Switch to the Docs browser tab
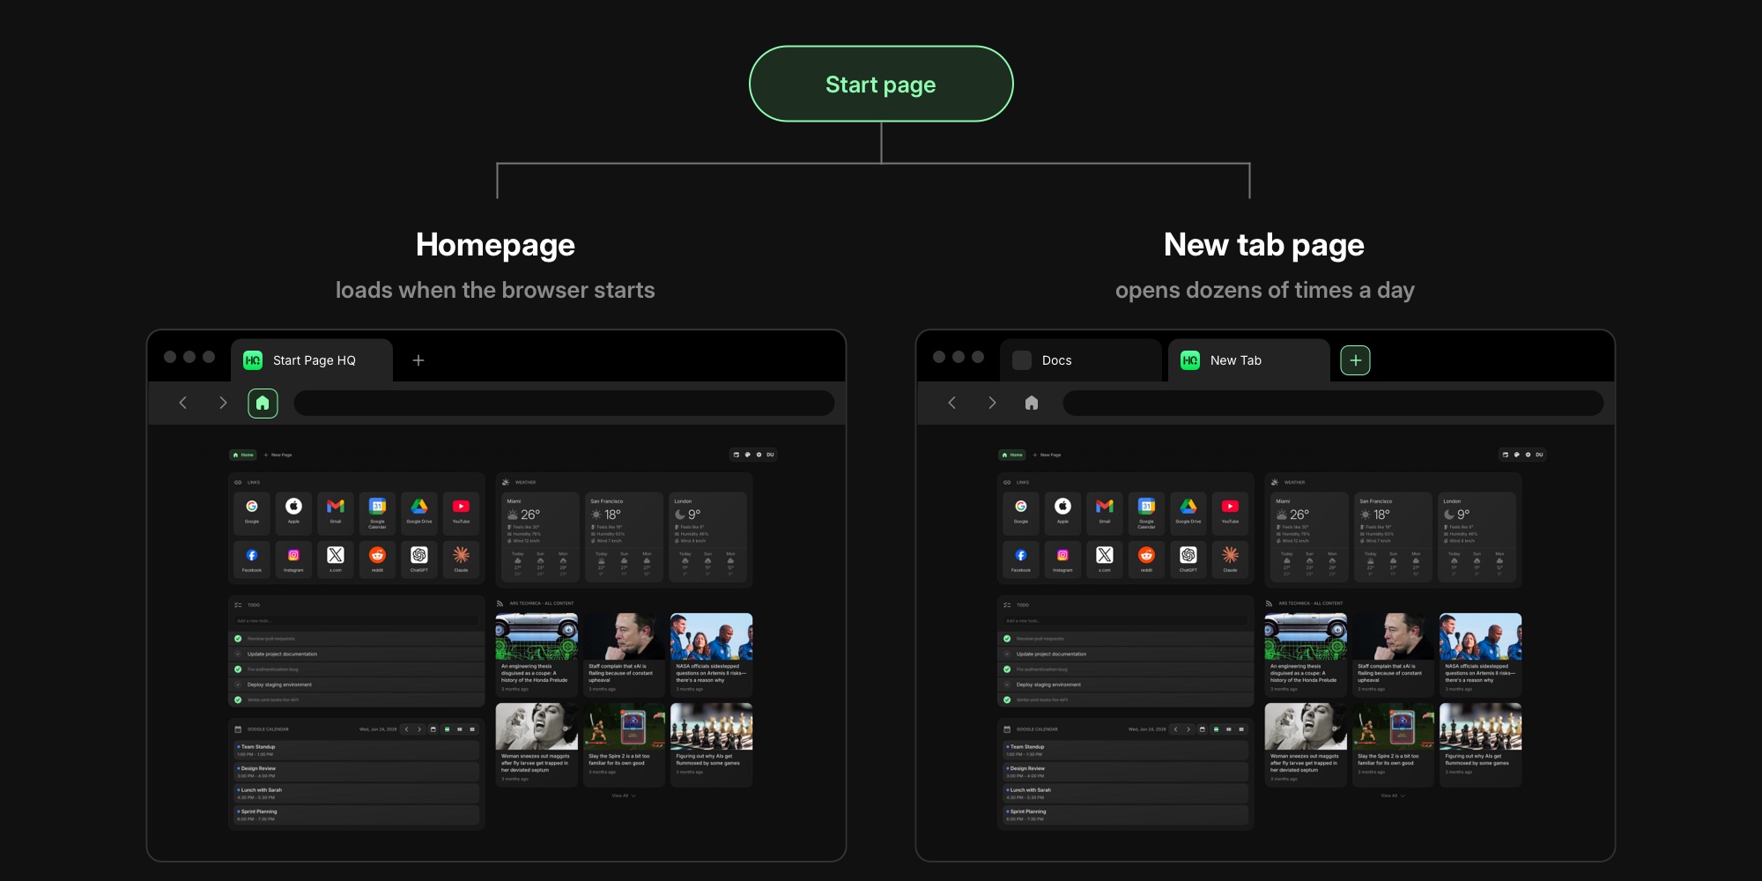The height and width of the screenshot is (881, 1762). (x=1081, y=360)
